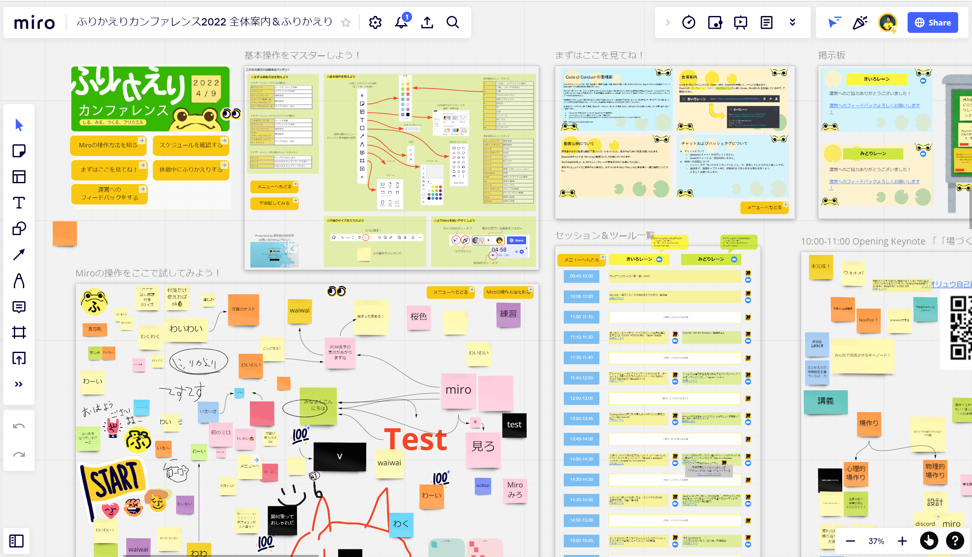Zoom in with the plus button

pos(902,541)
